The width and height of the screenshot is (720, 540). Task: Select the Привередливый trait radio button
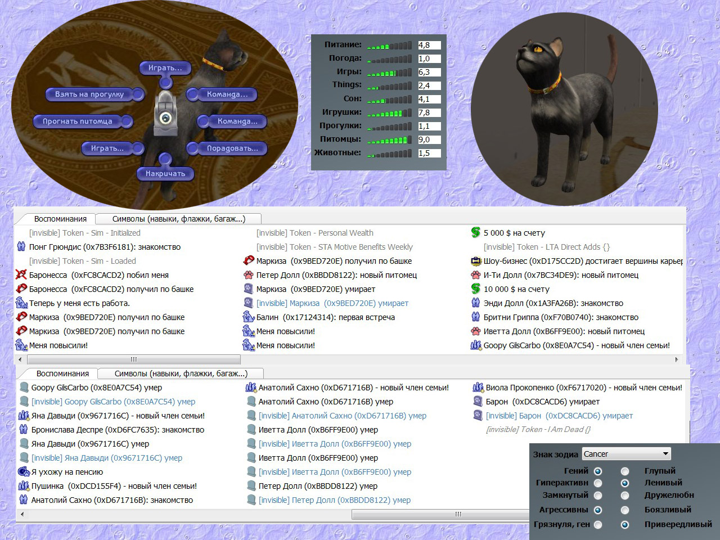click(625, 524)
